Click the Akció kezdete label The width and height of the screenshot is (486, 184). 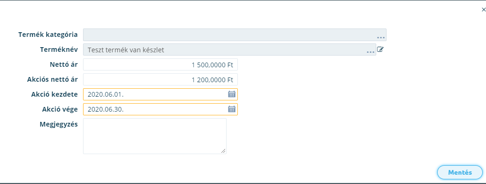coord(54,94)
